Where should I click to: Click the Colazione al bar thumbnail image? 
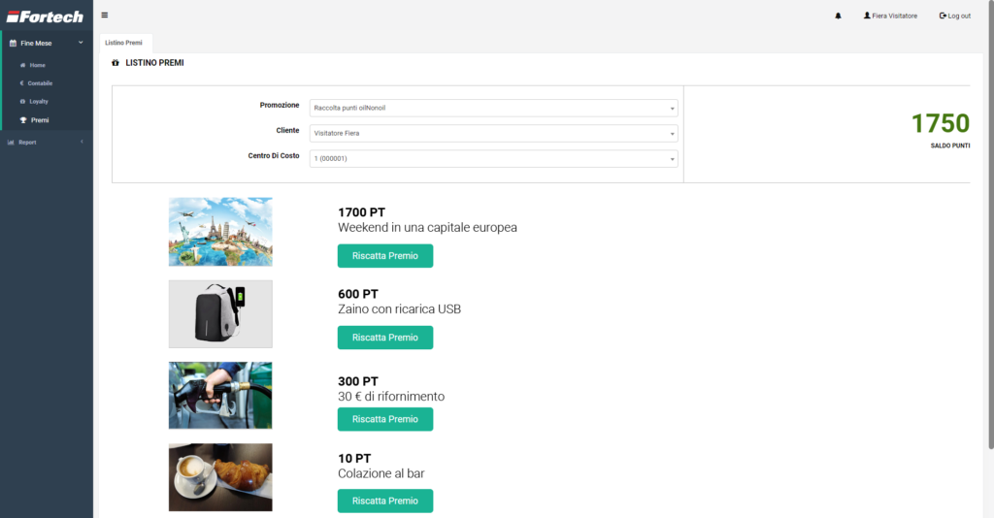(x=220, y=477)
